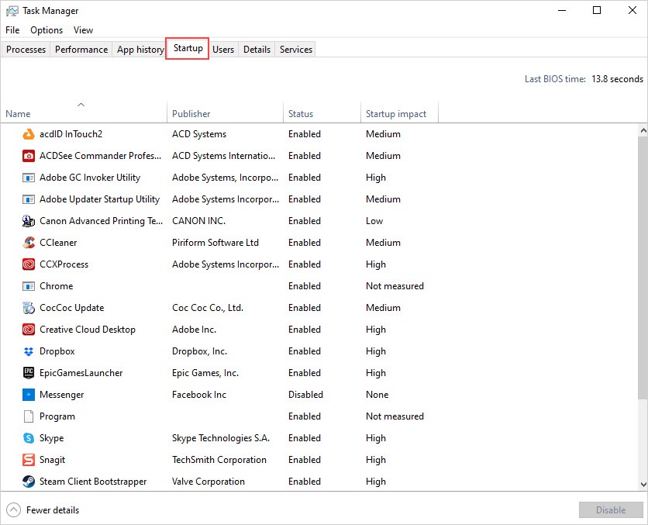Click the Skype icon in the list
This screenshot has width=648, height=525.
click(29, 438)
